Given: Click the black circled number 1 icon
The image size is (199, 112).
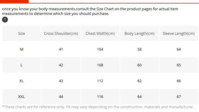Looking at the screenshot, I should (x=5, y=20).
